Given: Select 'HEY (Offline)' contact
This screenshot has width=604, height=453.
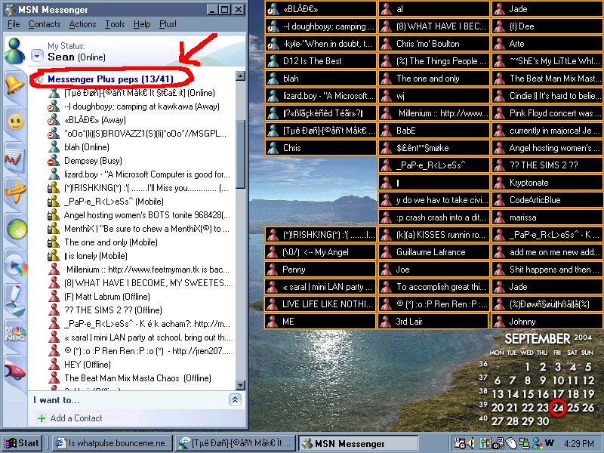Looking at the screenshot, I should tap(88, 365).
